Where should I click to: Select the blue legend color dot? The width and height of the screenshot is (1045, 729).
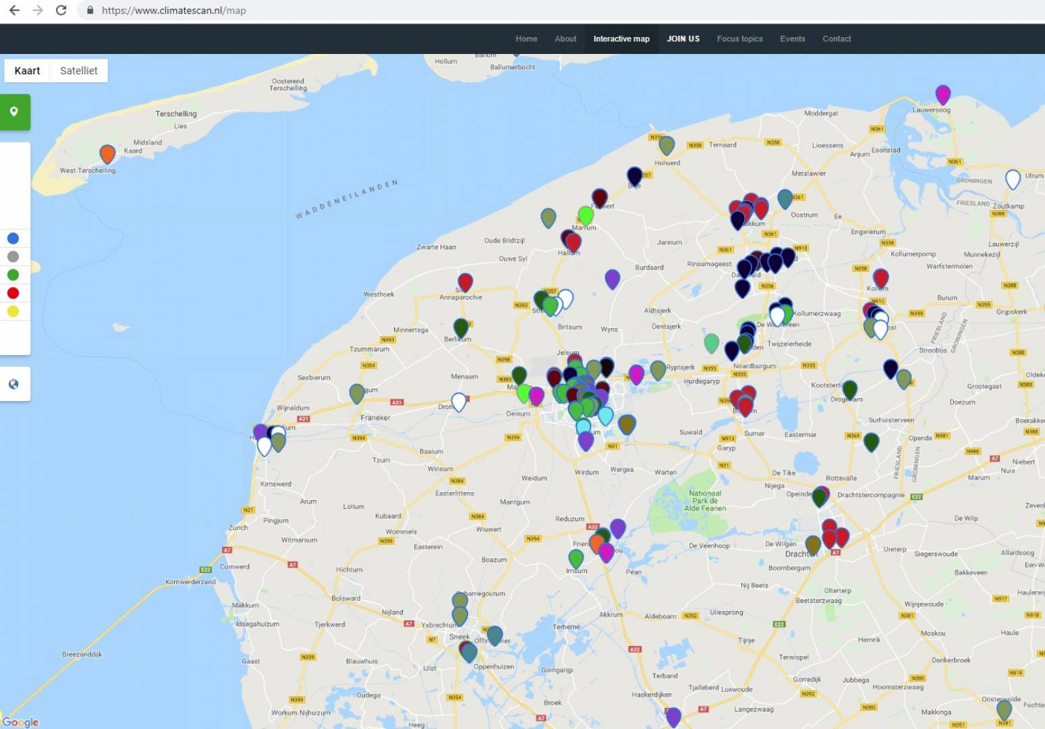coord(13,238)
